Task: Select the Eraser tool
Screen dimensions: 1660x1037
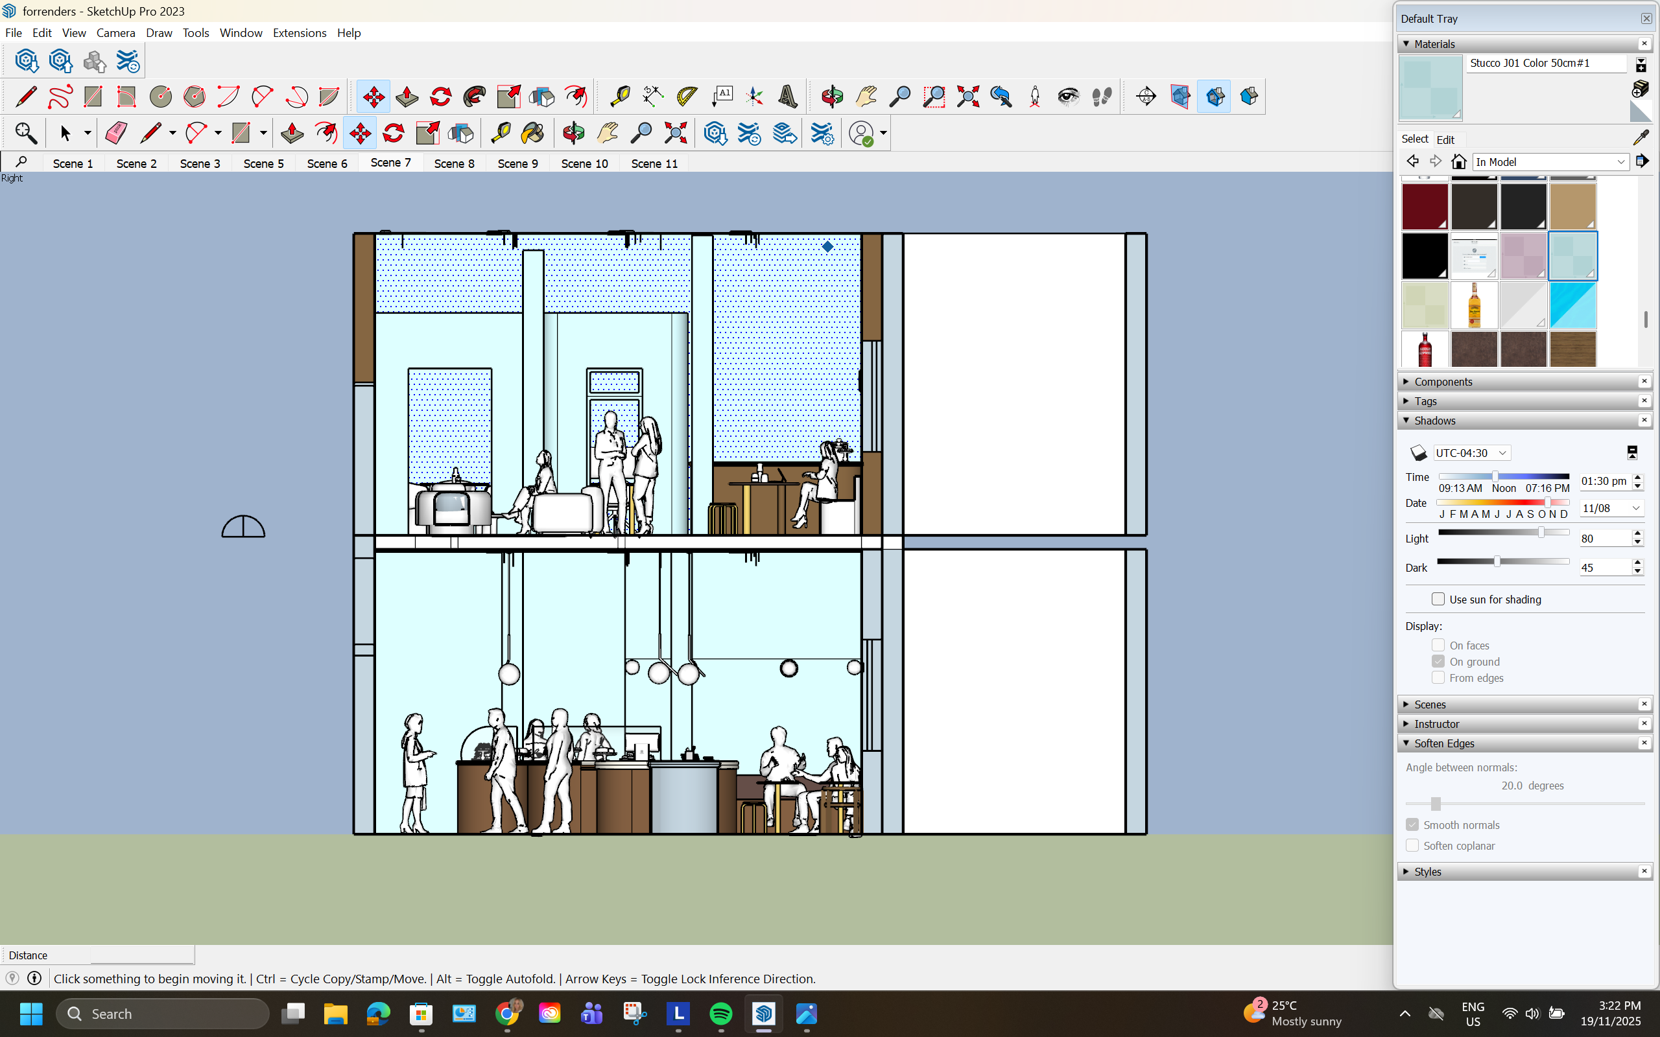Action: pyautogui.click(x=116, y=133)
